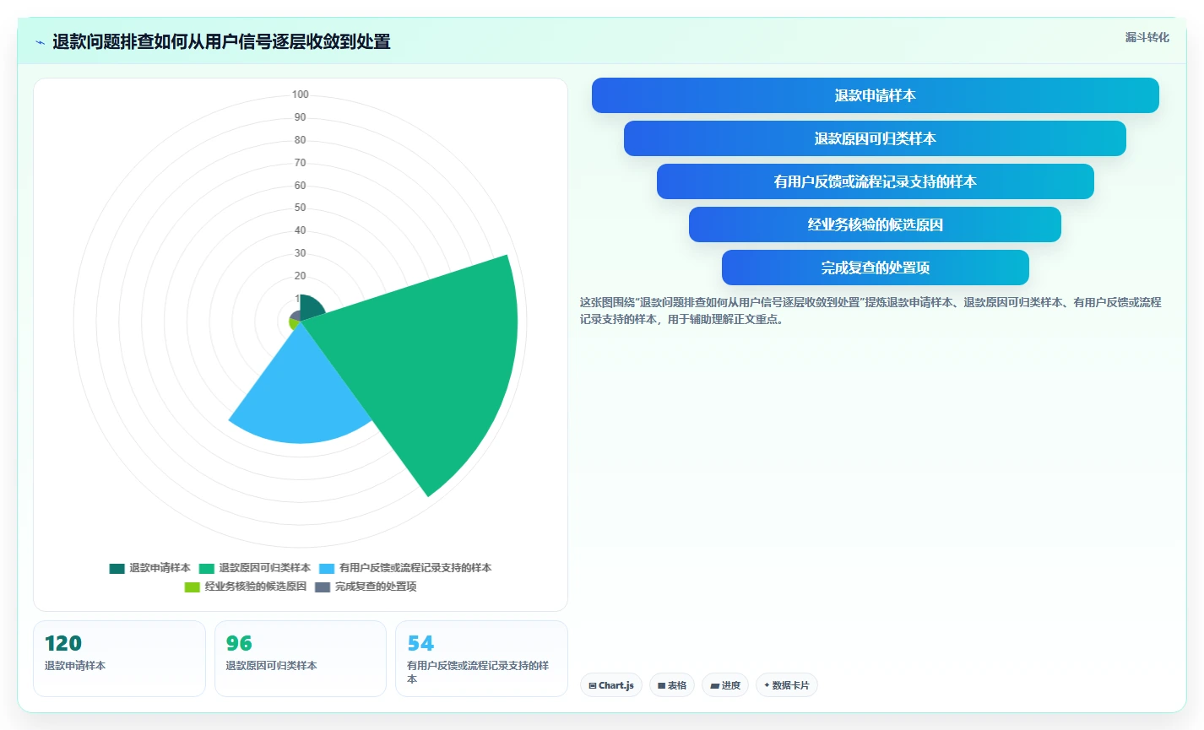Viewport: 1204px width, 730px height.
Task: Click the sparkle icon in 数据卡片 chip
Action: click(767, 685)
